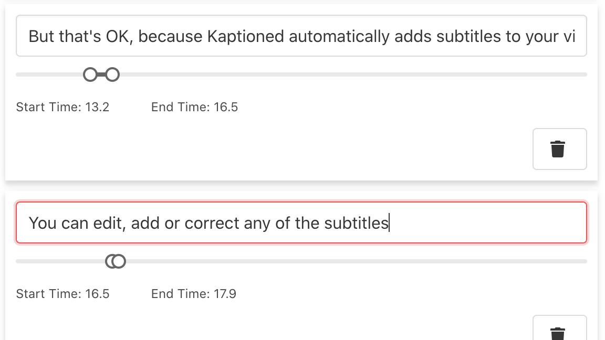Click the 'Start Time: 16.5' label
605x340 pixels.
(62, 294)
